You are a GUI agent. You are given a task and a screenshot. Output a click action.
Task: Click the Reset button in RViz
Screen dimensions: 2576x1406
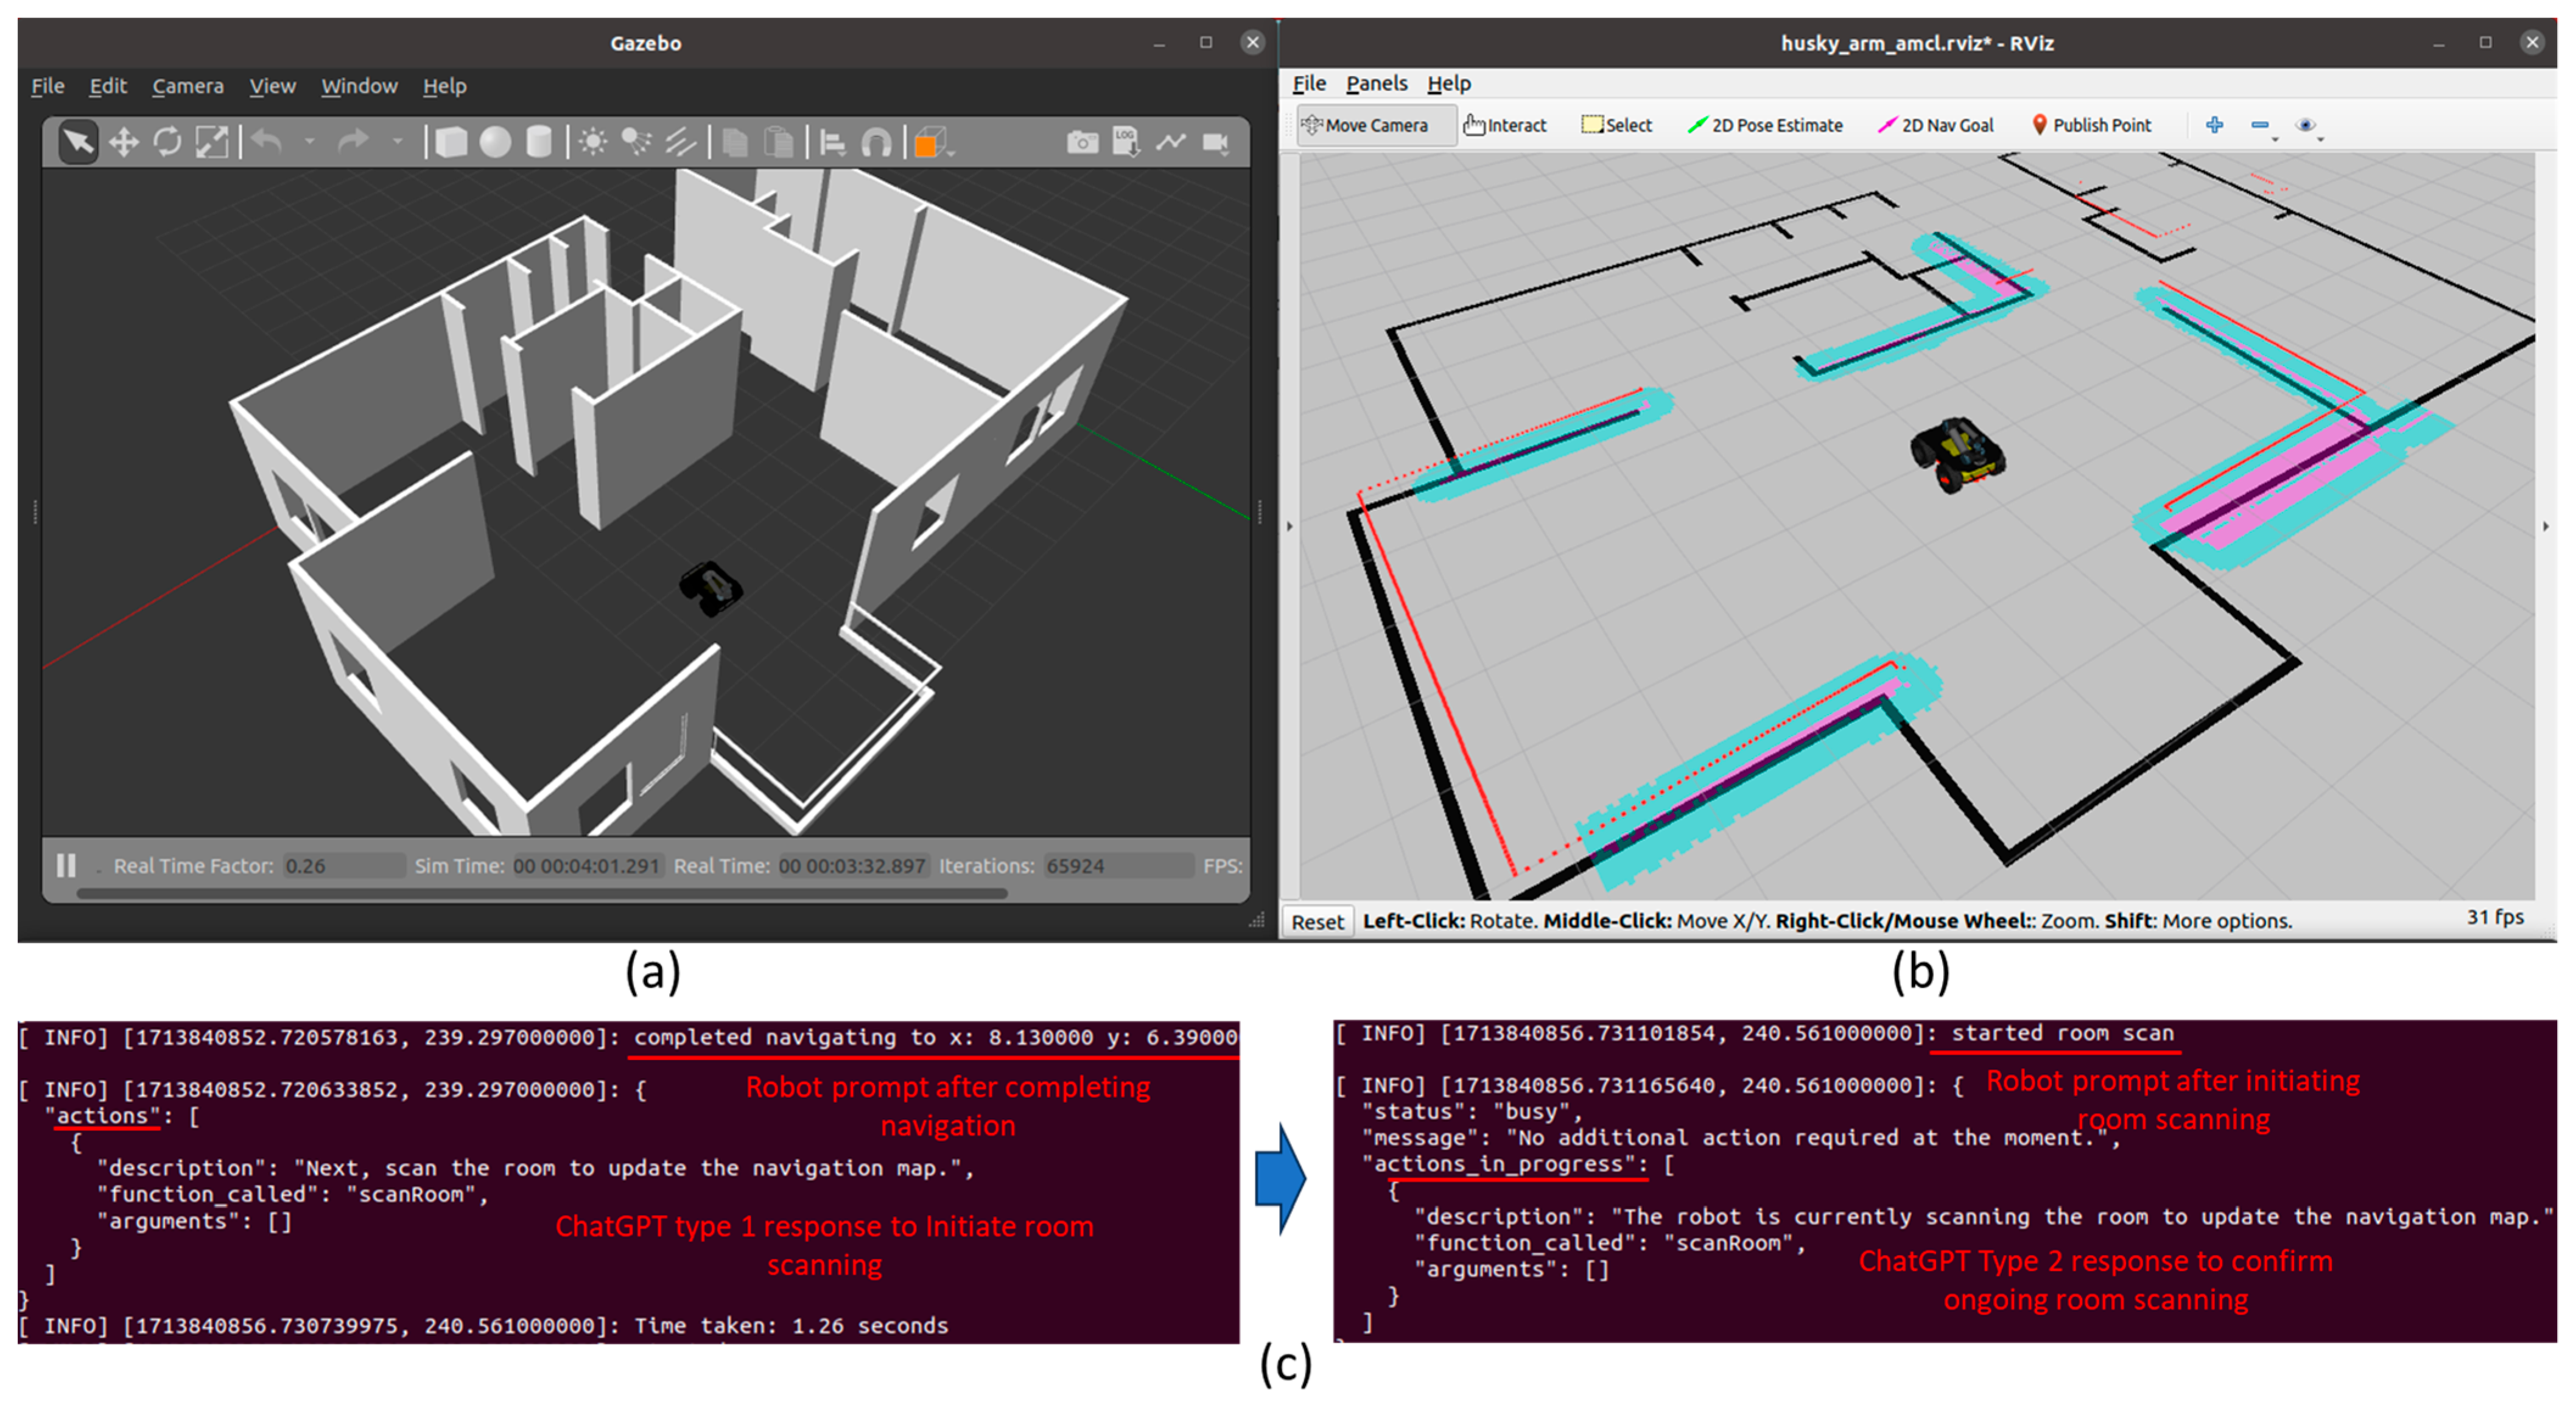(1317, 921)
